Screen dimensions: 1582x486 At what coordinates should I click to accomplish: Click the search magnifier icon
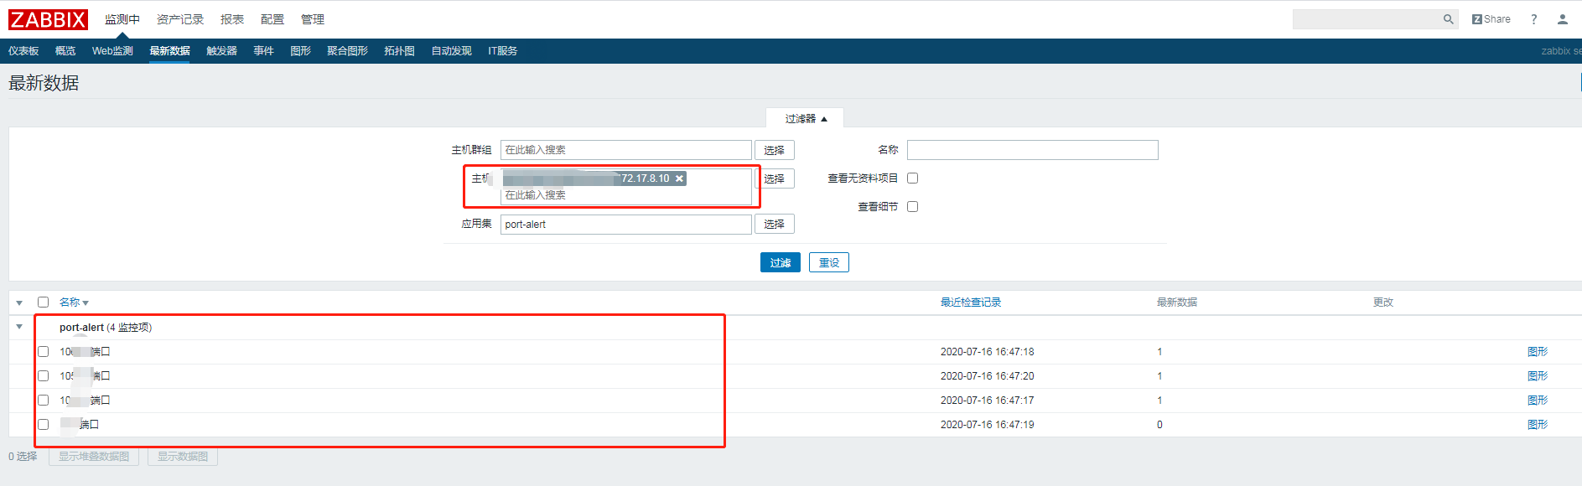click(1448, 19)
